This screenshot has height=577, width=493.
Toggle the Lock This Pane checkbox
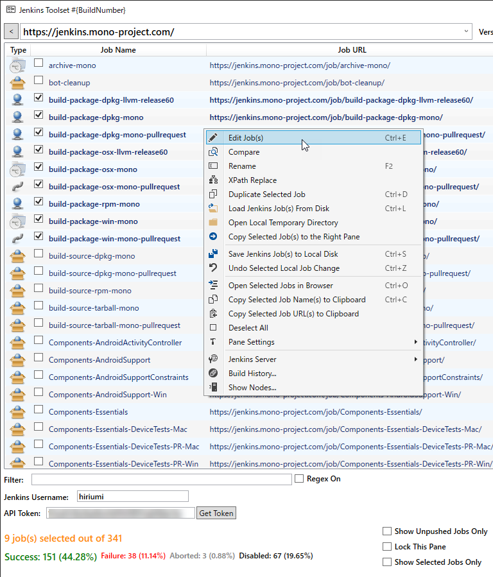click(x=386, y=546)
